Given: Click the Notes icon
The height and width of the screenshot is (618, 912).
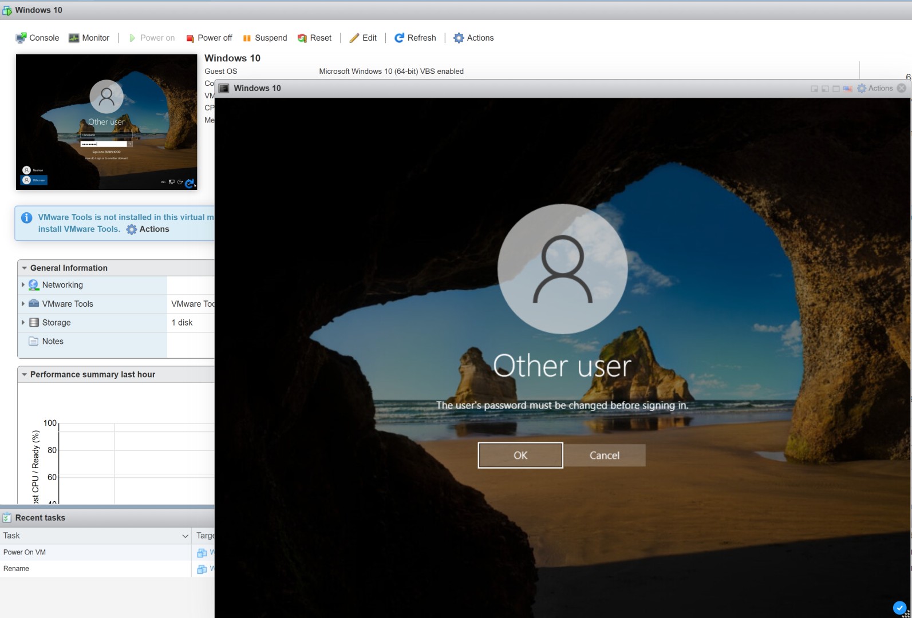Looking at the screenshot, I should [x=34, y=341].
